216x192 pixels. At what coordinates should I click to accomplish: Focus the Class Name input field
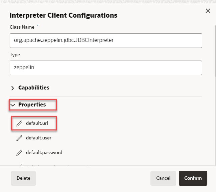coord(106,40)
